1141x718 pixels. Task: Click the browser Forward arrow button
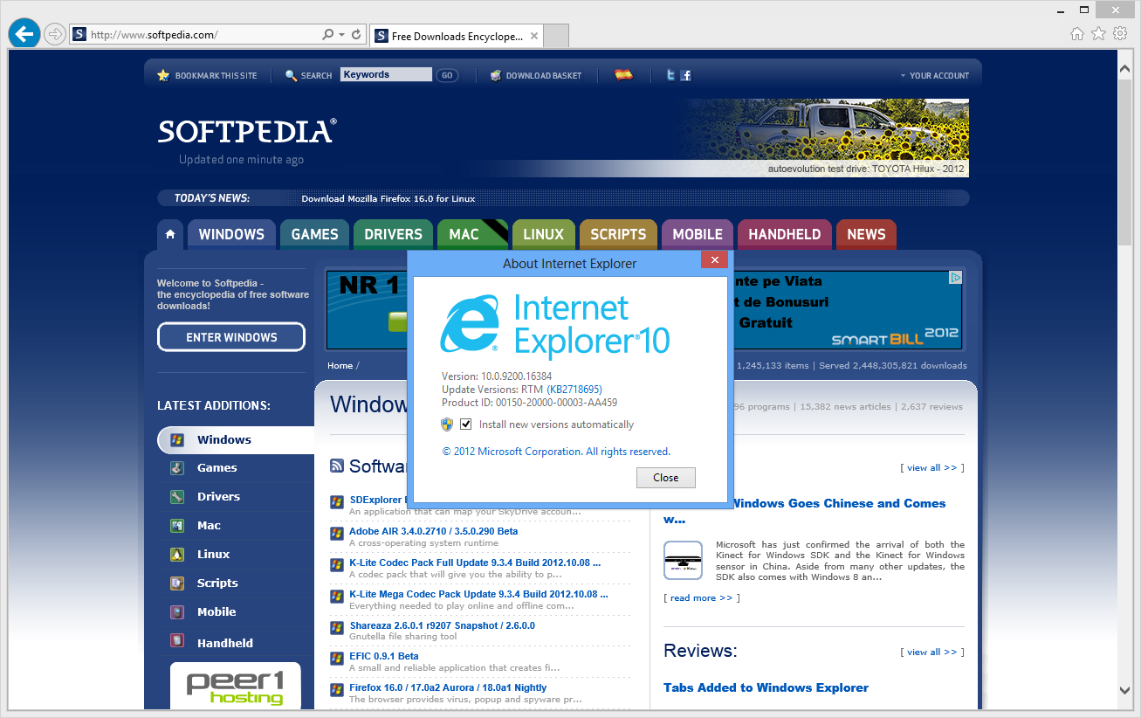(54, 34)
